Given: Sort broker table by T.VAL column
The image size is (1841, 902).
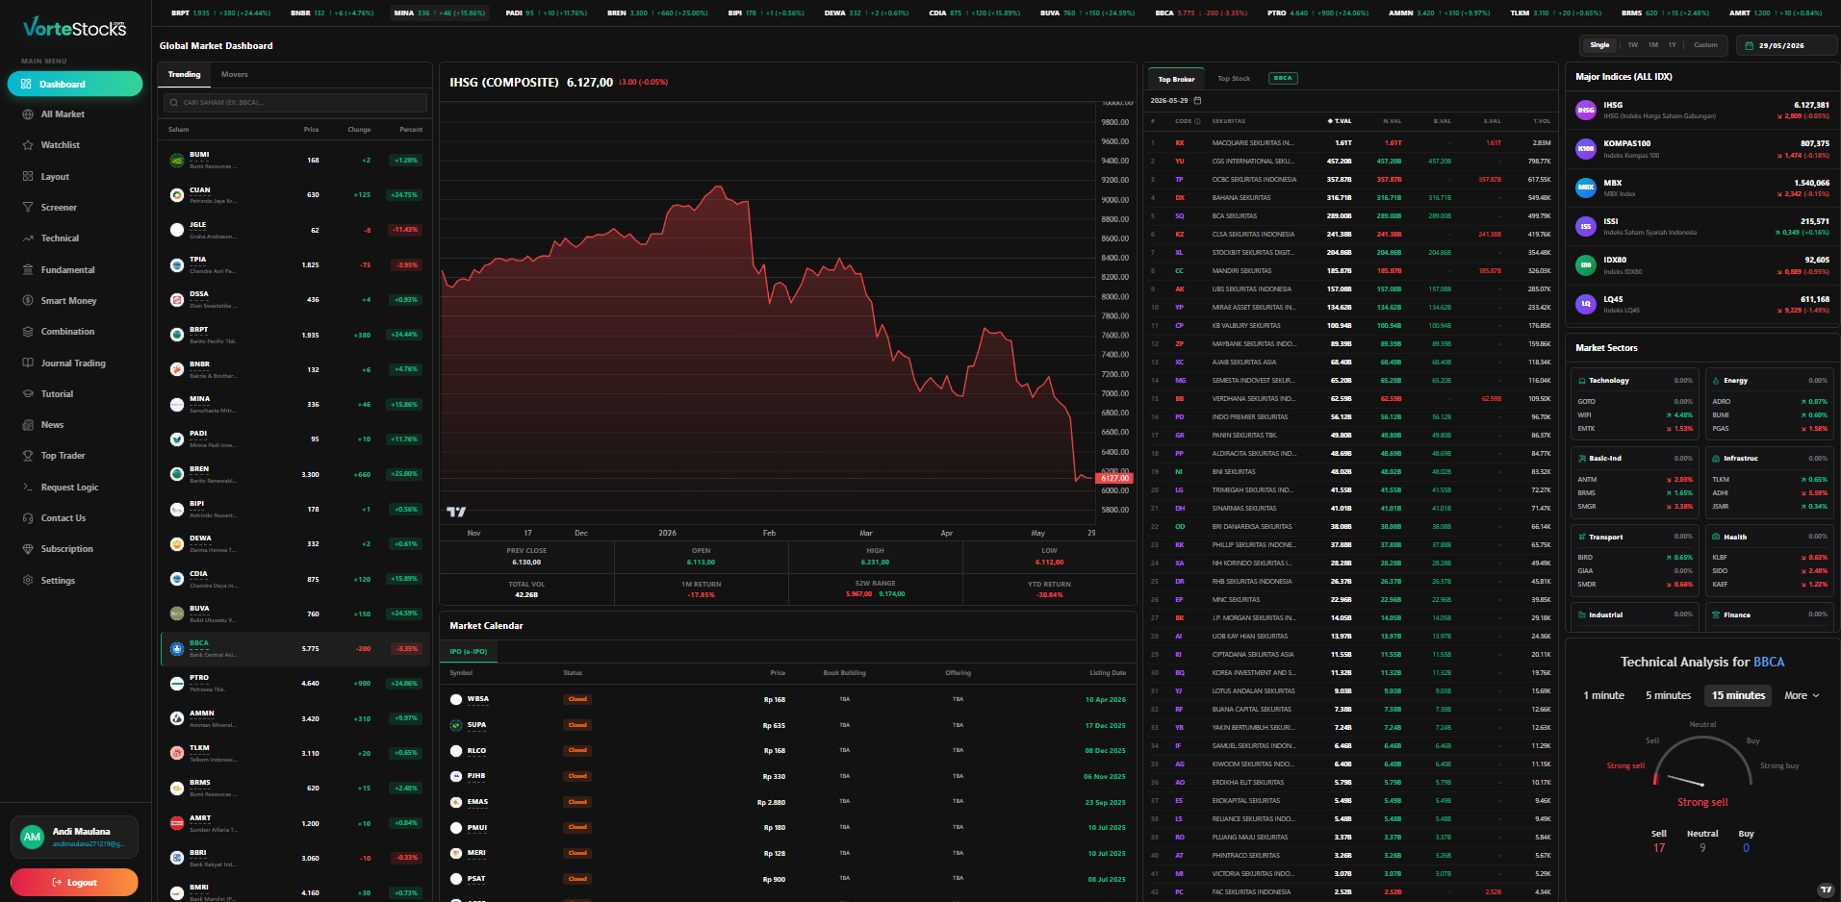Looking at the screenshot, I should [x=1340, y=121].
